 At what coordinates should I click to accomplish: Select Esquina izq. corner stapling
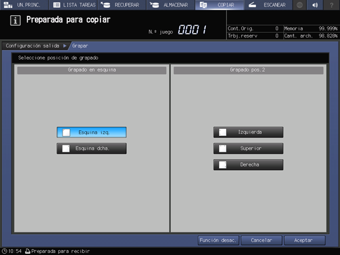[91, 132]
